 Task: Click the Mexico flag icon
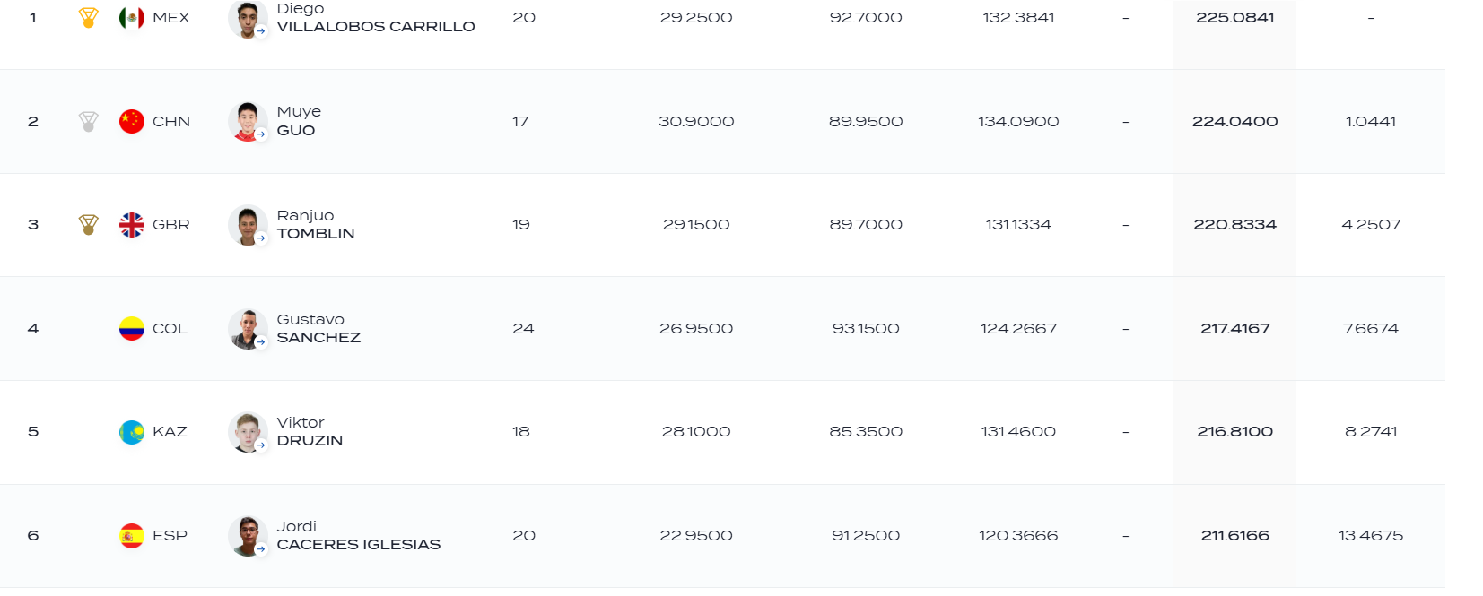[x=132, y=18]
